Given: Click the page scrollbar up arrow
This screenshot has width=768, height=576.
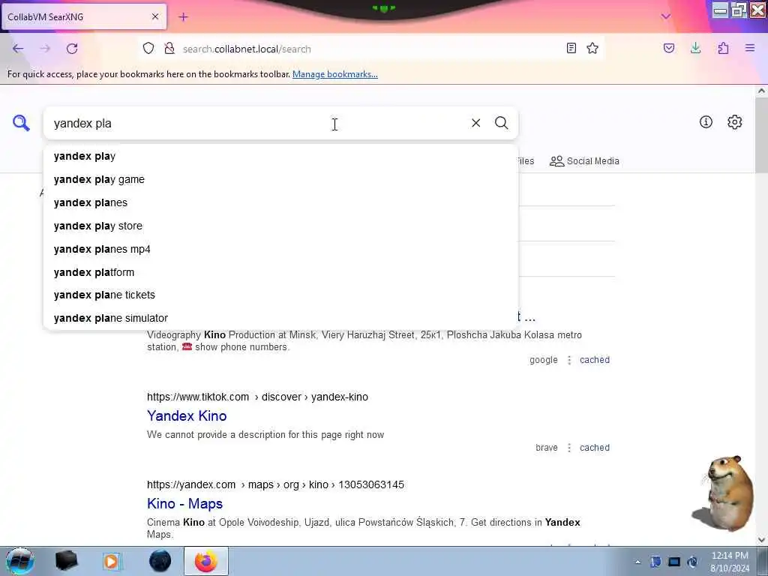Looking at the screenshot, I should 761,91.
